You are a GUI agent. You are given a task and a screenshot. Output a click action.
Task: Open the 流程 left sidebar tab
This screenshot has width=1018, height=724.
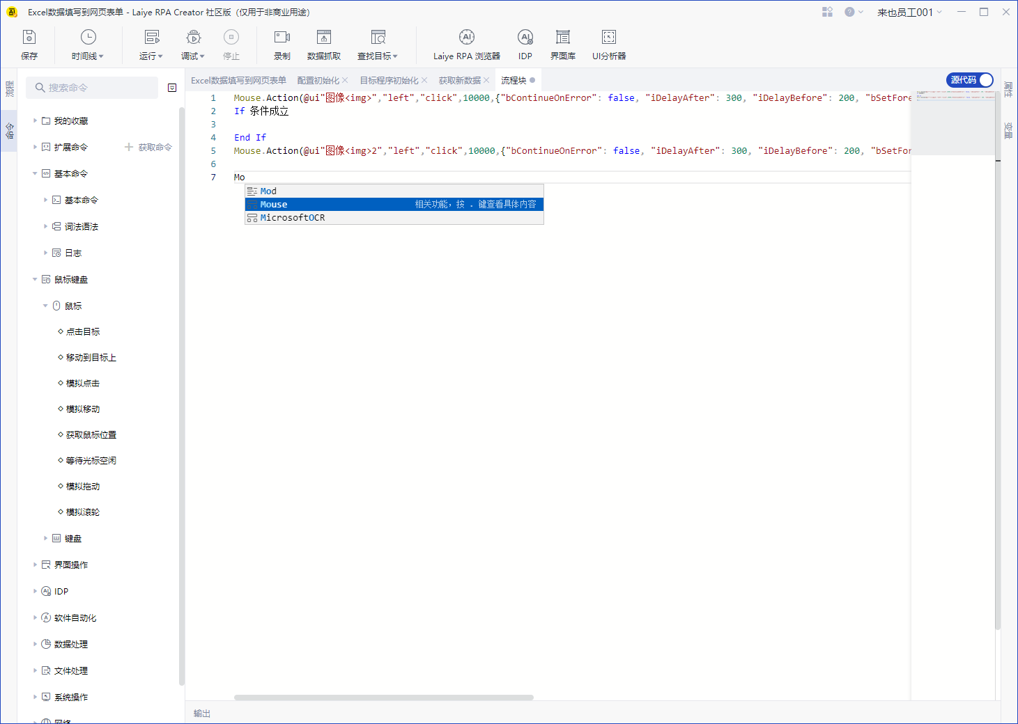[x=9, y=89]
